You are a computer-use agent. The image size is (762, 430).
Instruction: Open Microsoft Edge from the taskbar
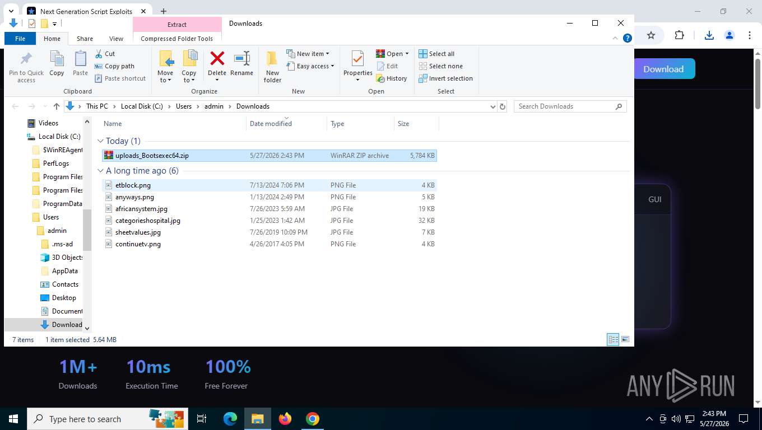230,419
